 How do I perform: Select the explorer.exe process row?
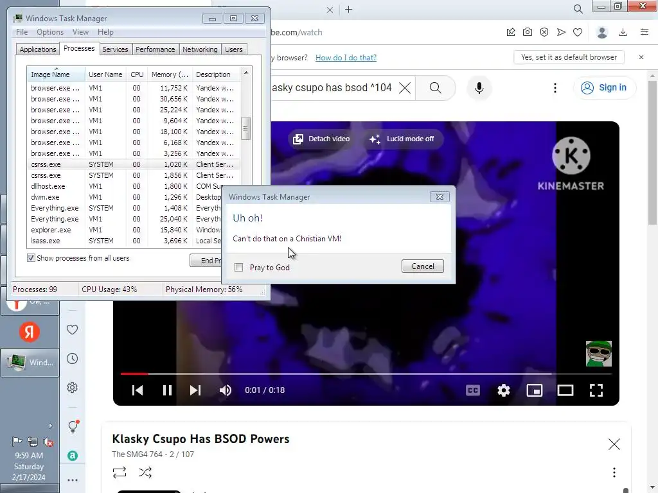coord(124,230)
